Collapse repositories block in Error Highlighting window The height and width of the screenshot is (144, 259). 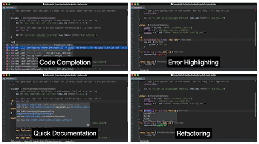(139, 62)
